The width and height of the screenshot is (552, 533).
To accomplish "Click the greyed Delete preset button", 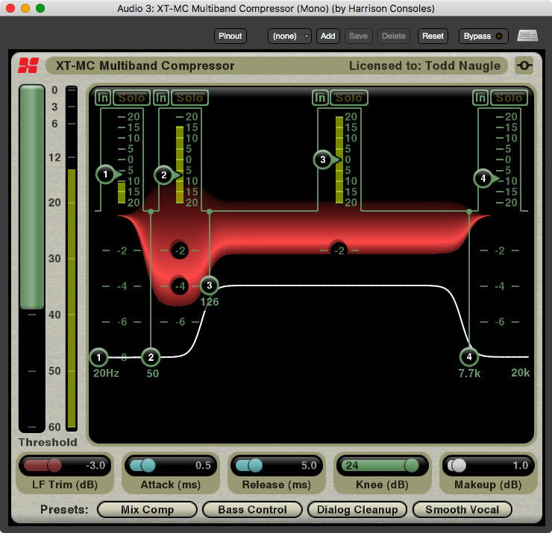I will coord(394,36).
